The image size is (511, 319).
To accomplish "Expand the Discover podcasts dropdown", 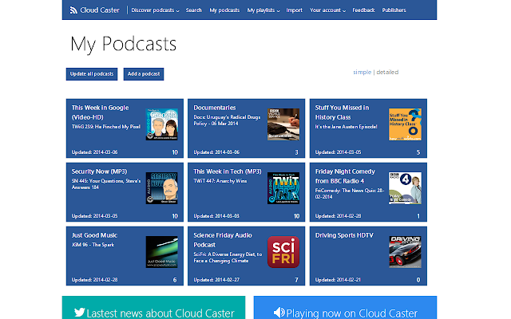I will click(x=155, y=10).
